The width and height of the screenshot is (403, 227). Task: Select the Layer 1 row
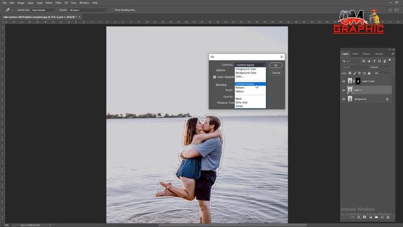point(366,90)
